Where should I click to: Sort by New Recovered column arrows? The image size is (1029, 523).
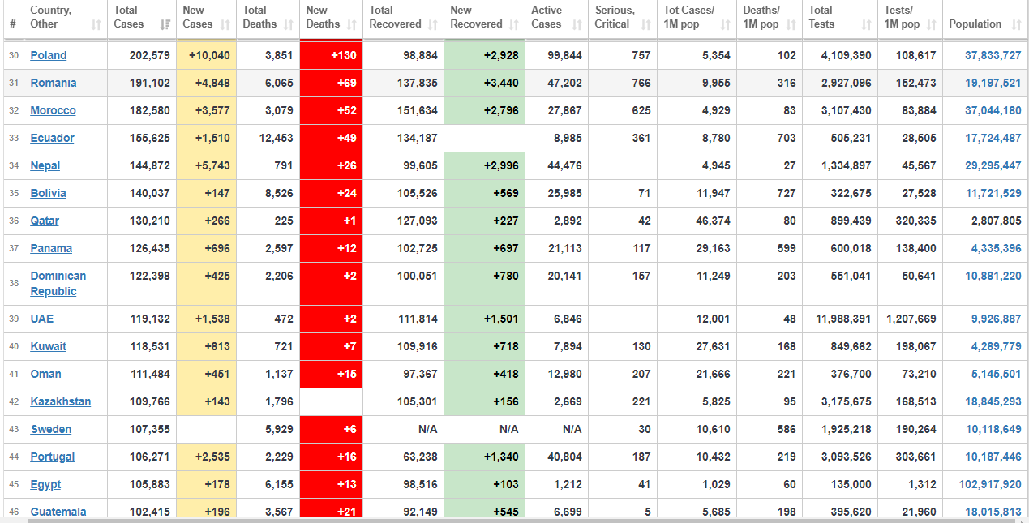click(x=515, y=25)
